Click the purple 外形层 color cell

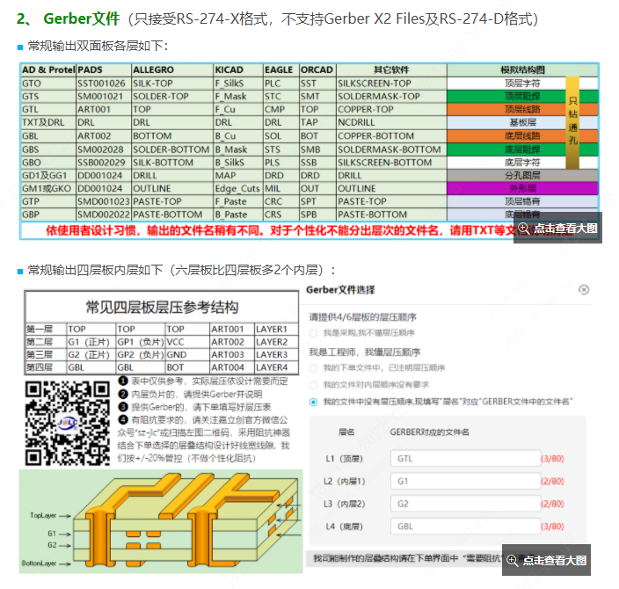522,188
